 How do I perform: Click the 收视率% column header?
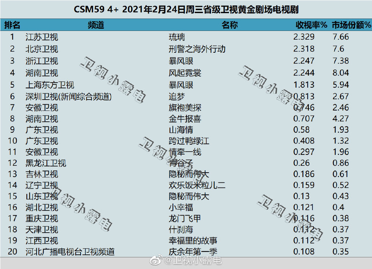tap(311, 25)
